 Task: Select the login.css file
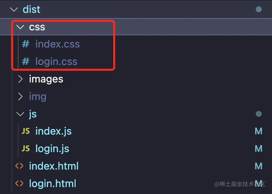tap(56, 61)
